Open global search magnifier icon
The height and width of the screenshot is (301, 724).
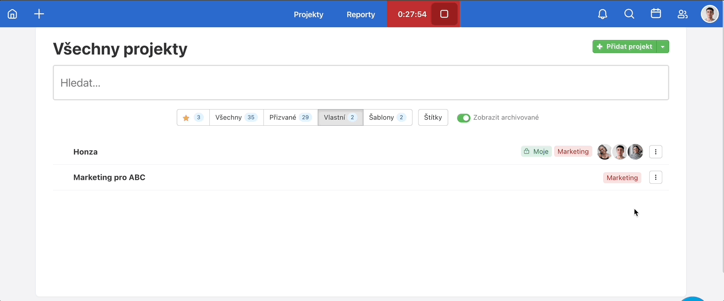[629, 14]
